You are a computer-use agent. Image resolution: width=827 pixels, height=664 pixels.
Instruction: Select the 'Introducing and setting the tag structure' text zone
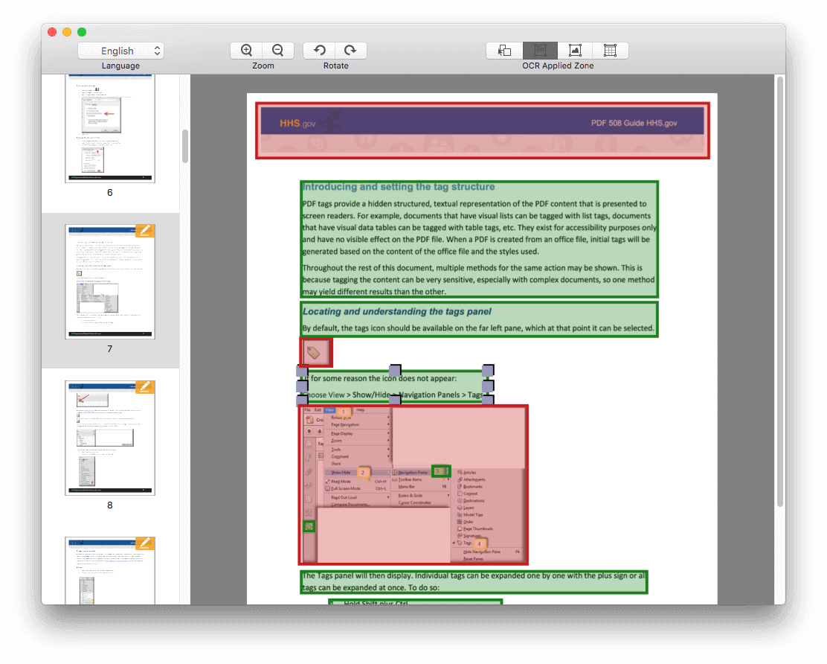point(480,239)
